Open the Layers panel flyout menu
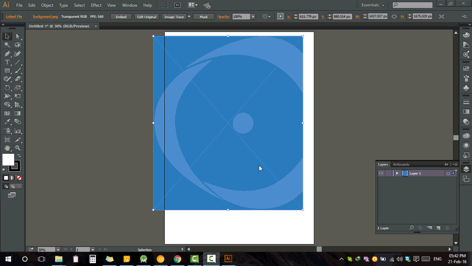 (455, 164)
